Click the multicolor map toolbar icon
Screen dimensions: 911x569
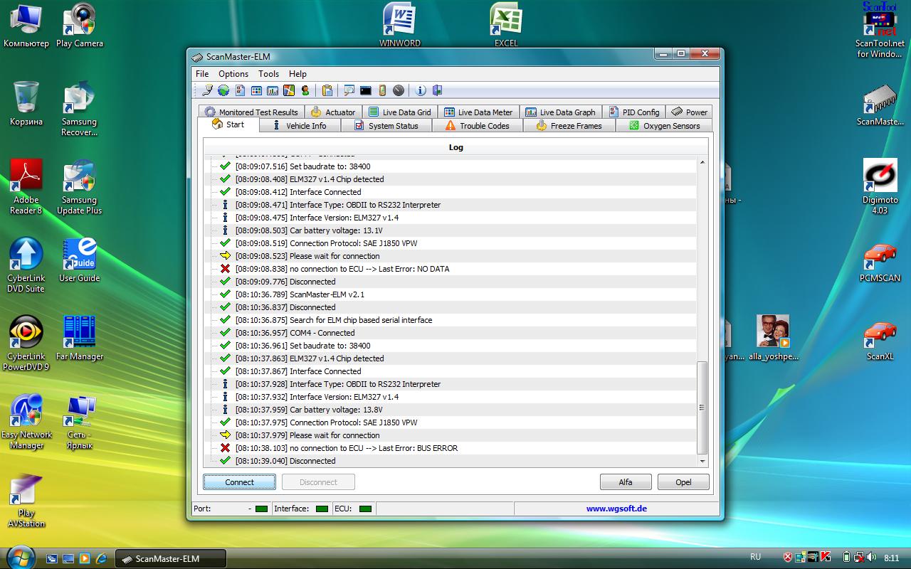(289, 90)
